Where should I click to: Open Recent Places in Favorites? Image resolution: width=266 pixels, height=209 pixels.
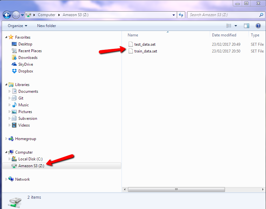pyautogui.click(x=30, y=51)
